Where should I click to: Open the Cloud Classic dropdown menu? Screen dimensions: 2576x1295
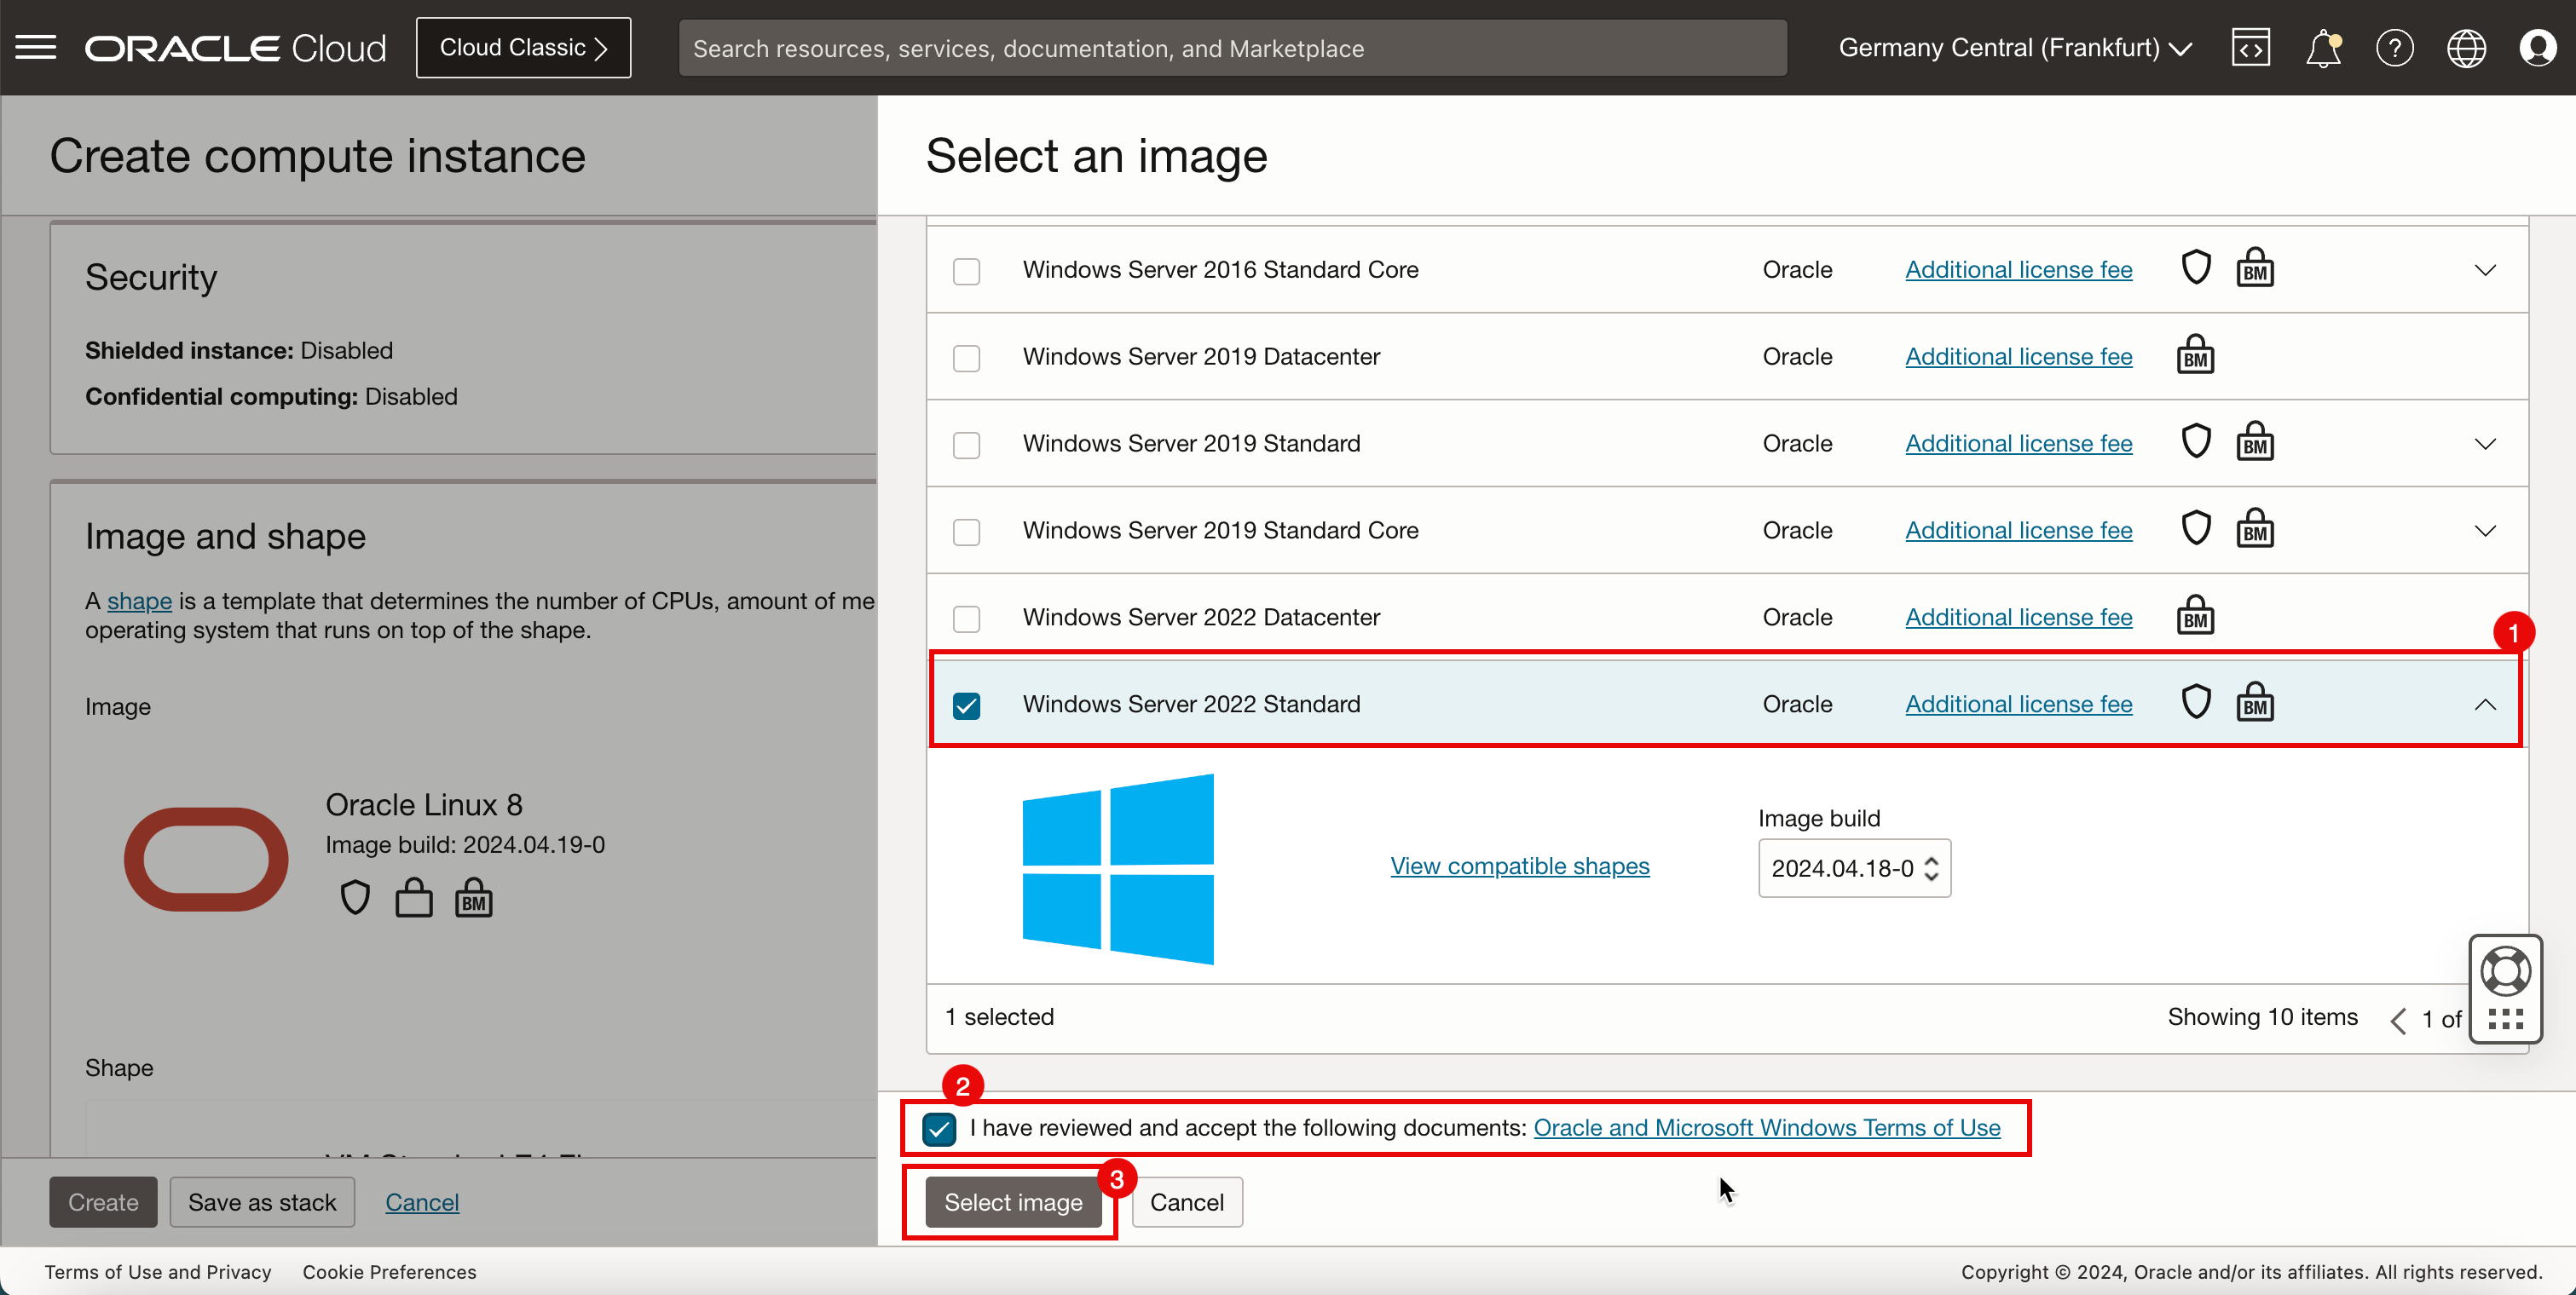[x=523, y=48]
